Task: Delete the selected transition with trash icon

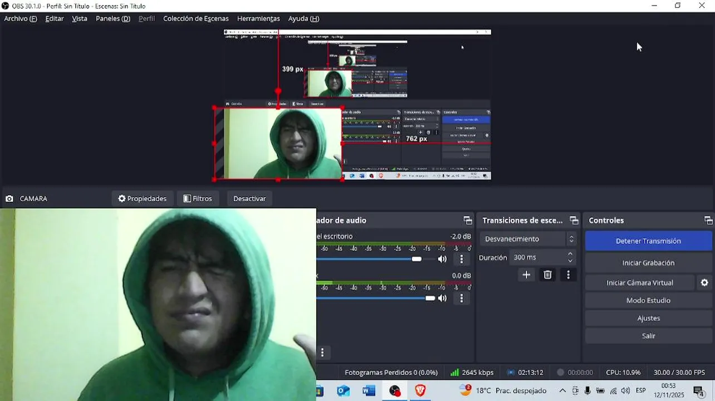Action: click(x=547, y=275)
